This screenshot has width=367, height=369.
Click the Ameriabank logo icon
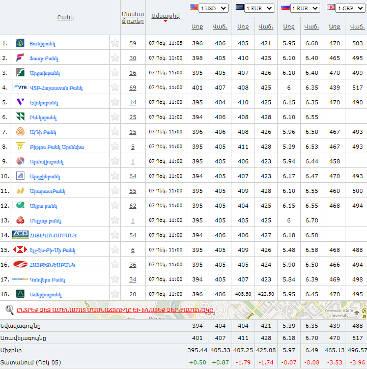click(x=20, y=294)
